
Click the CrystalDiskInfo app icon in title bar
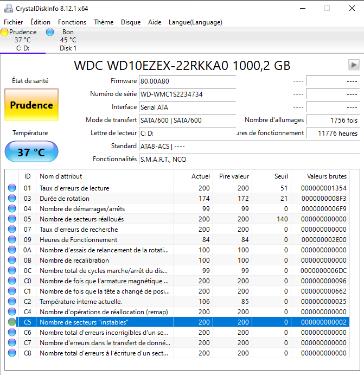pyautogui.click(x=9, y=8)
